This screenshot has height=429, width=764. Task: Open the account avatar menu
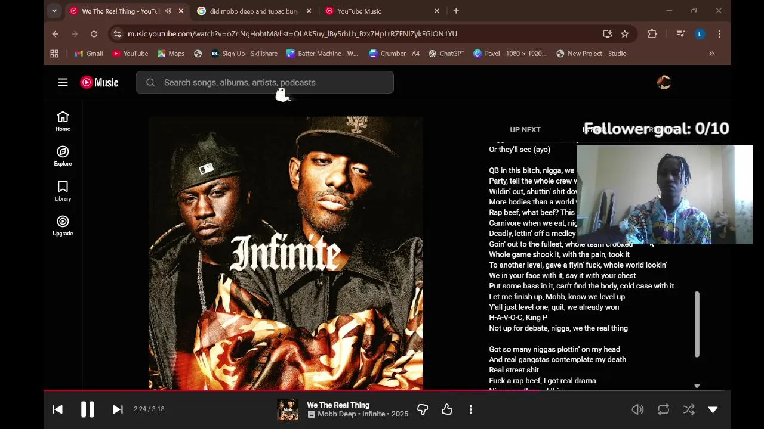(664, 82)
